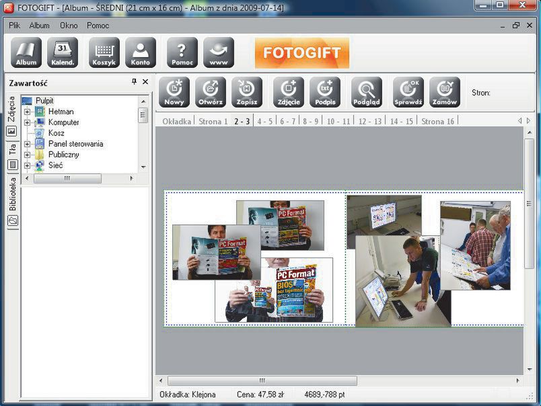Go to the Strona 16 page tab
The image size is (541, 406).
[x=437, y=121]
